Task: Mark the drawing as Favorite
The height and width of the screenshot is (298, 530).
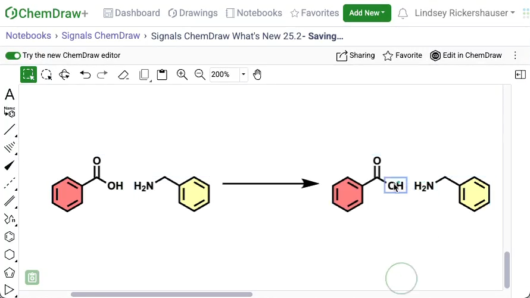Action: (402, 55)
